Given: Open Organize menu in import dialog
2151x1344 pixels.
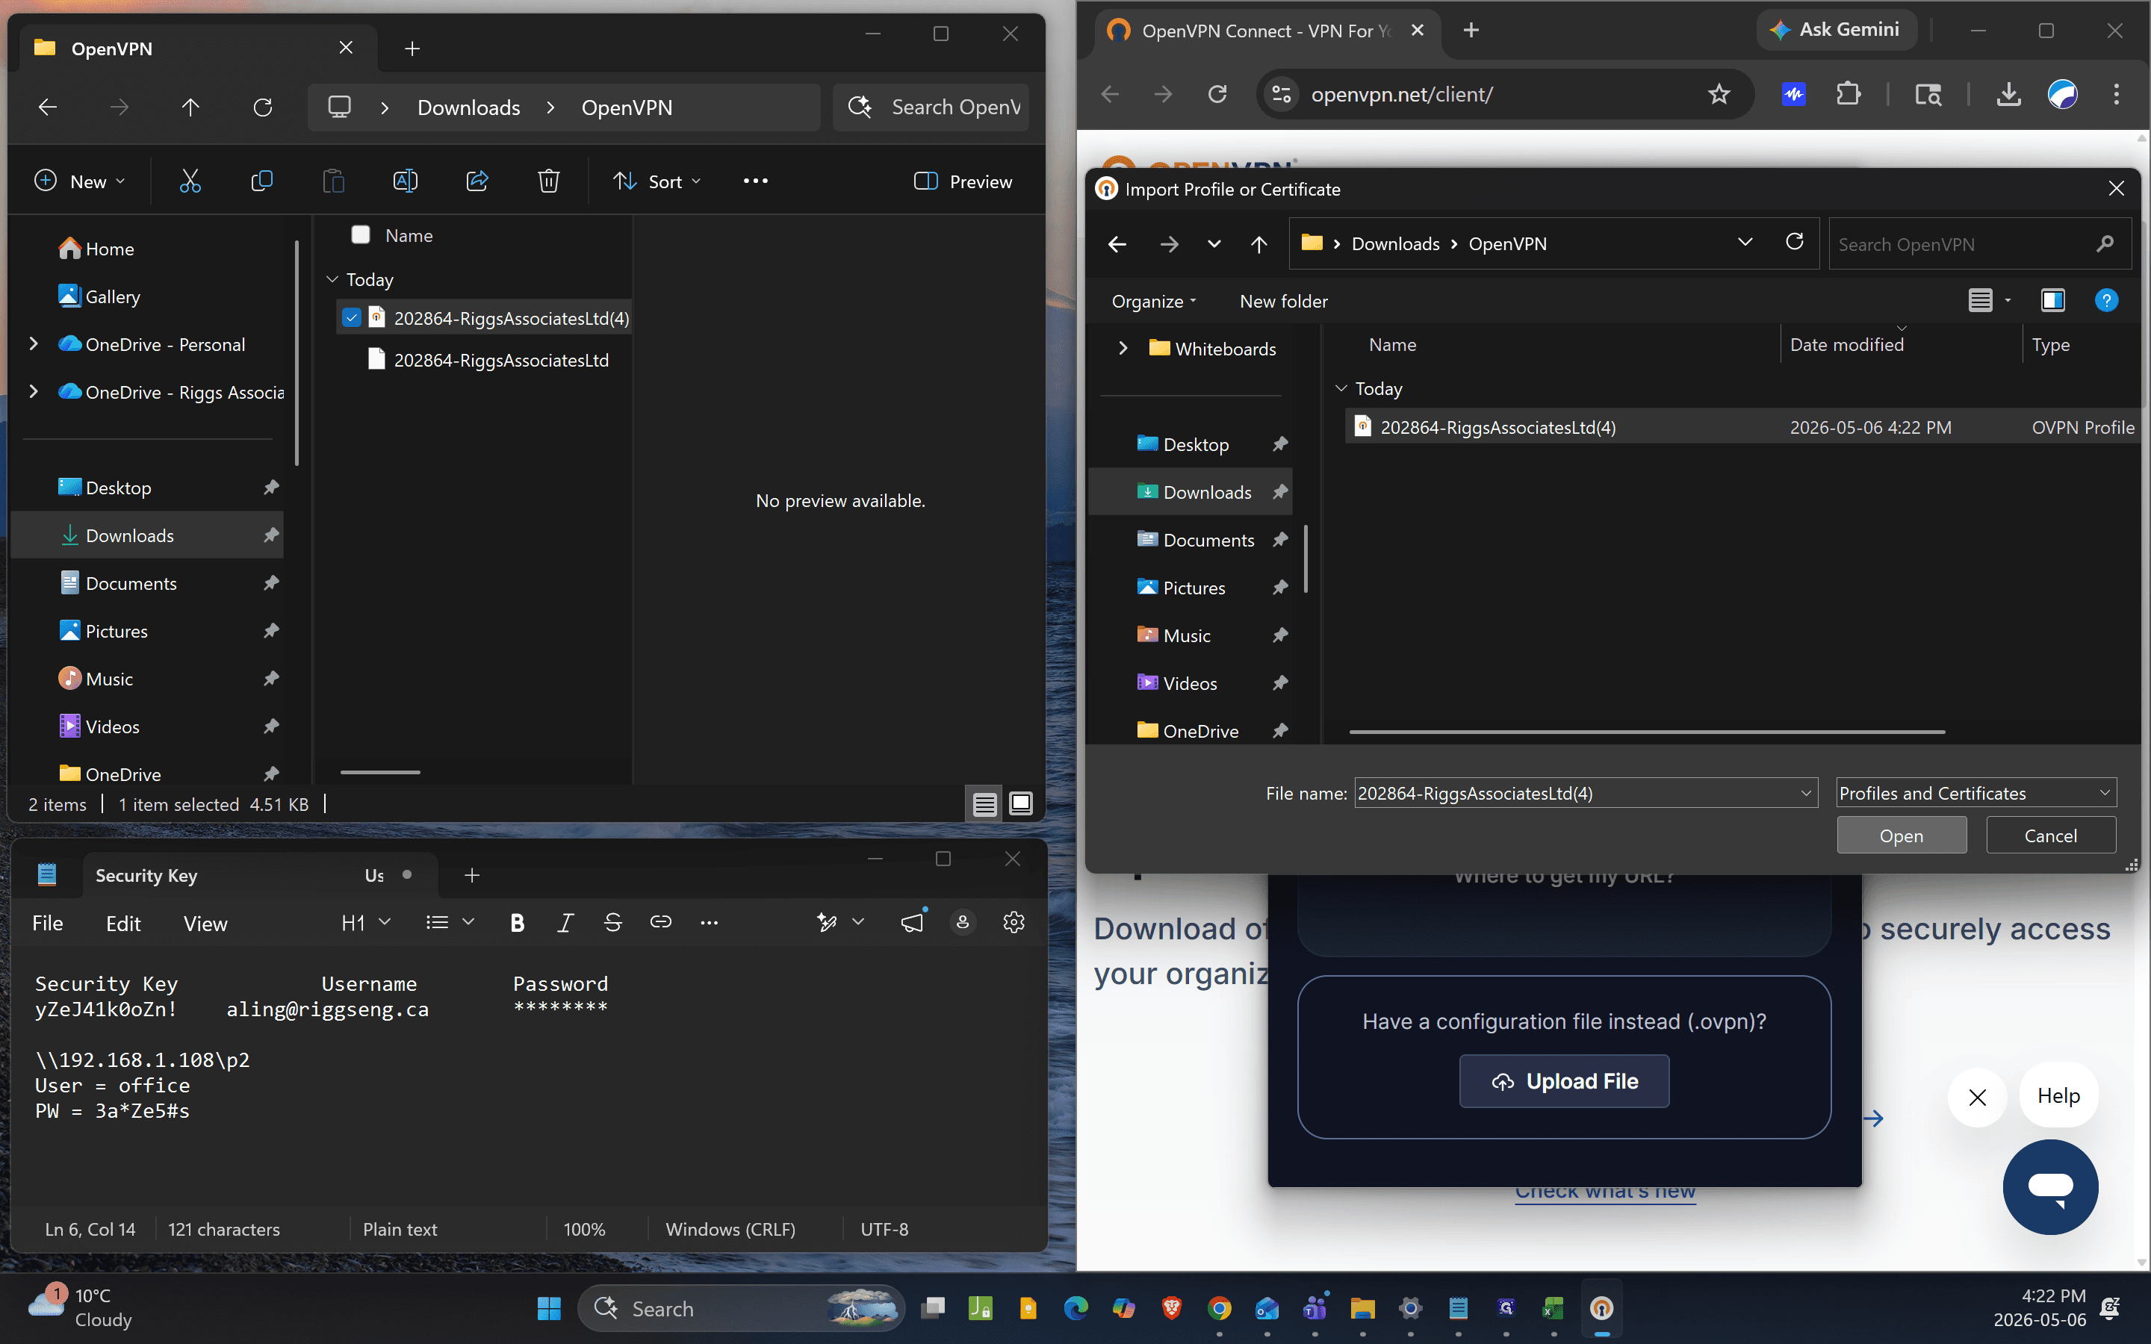Looking at the screenshot, I should (x=1154, y=302).
